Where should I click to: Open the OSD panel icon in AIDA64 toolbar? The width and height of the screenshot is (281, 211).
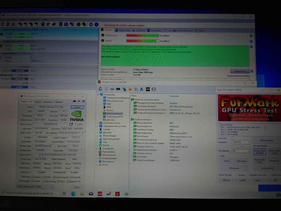click(148, 89)
